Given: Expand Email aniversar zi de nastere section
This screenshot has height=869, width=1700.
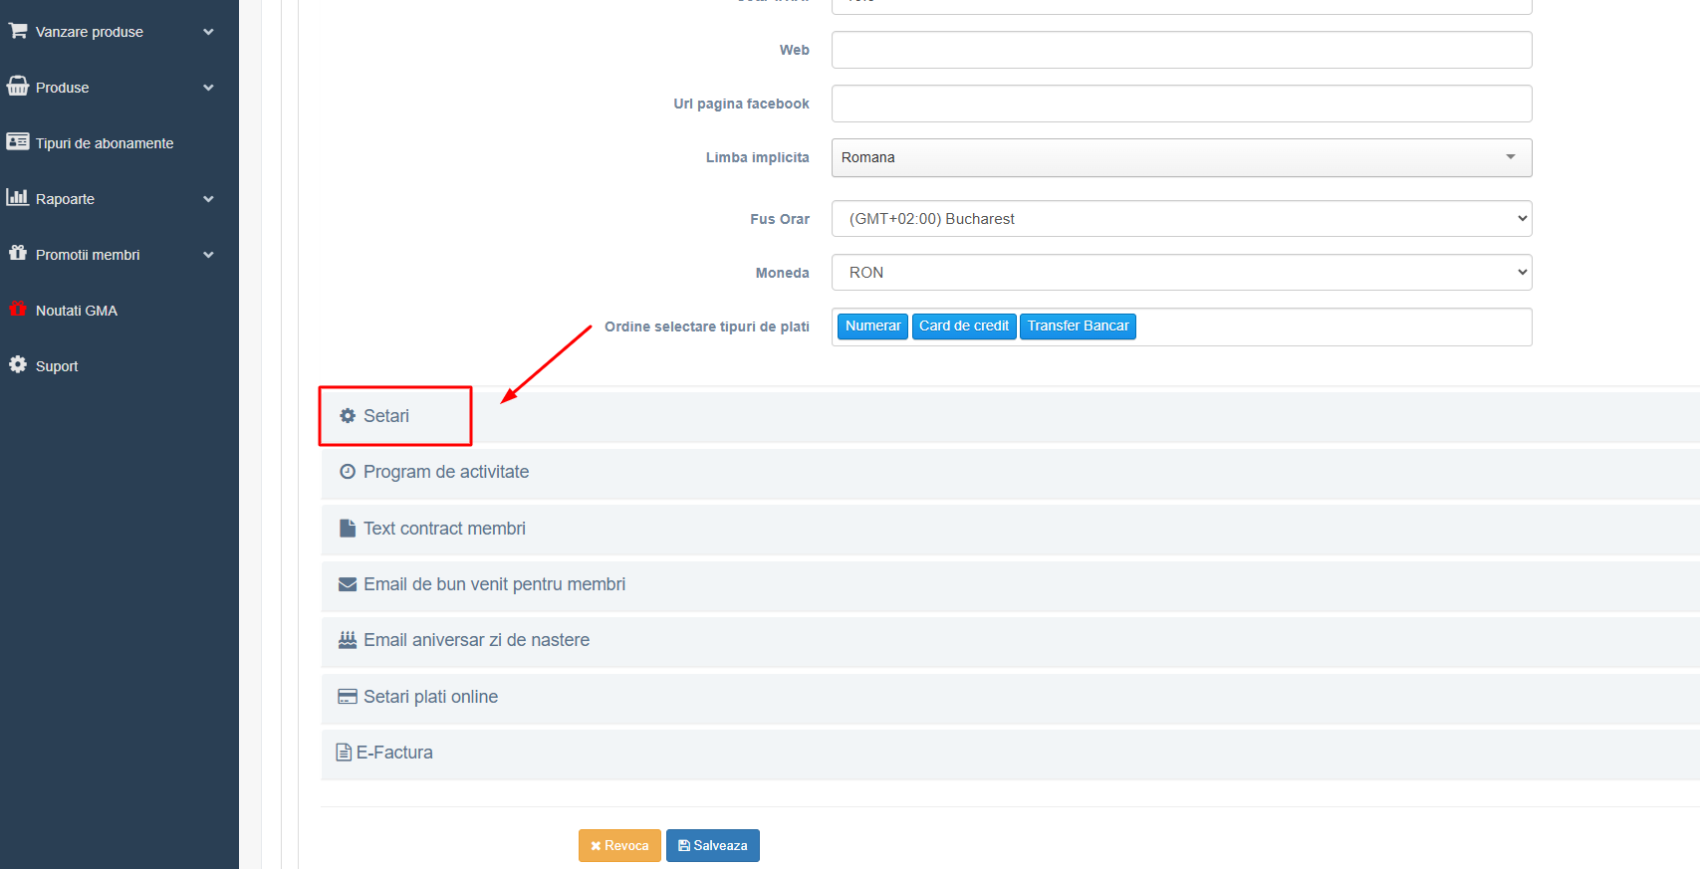Looking at the screenshot, I should (x=1010, y=641).
